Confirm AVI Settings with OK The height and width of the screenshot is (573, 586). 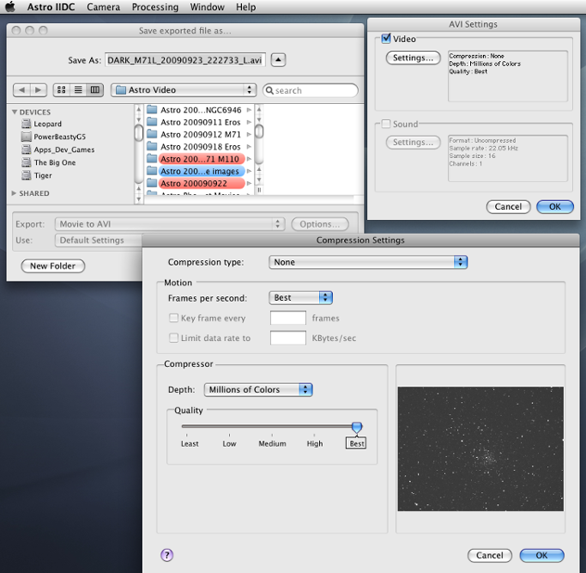(555, 206)
